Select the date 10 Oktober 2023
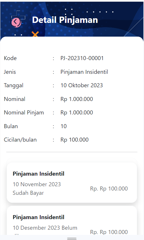 pos(82,86)
